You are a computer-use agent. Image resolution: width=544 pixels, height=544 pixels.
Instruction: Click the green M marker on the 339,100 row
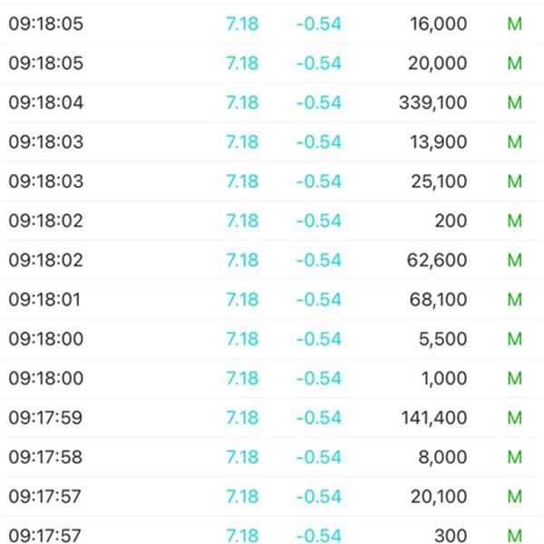514,102
